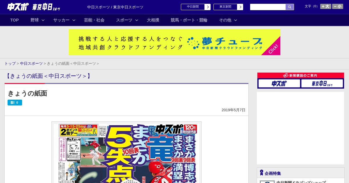Image resolution: width=349 pixels, height=183 pixels.
Task: Click the 東京中日スポーツ logo in header
Action: tap(46, 7)
